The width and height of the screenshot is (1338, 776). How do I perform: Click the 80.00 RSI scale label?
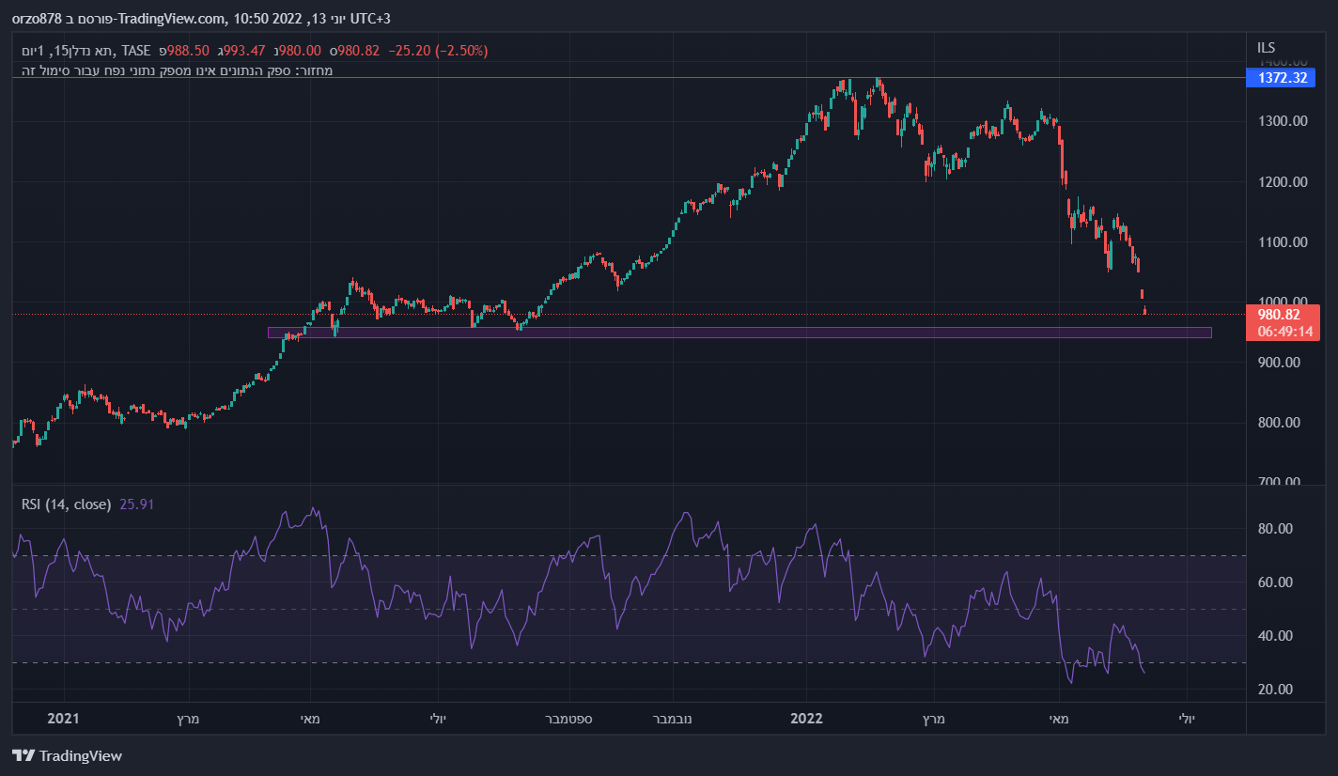pyautogui.click(x=1274, y=529)
